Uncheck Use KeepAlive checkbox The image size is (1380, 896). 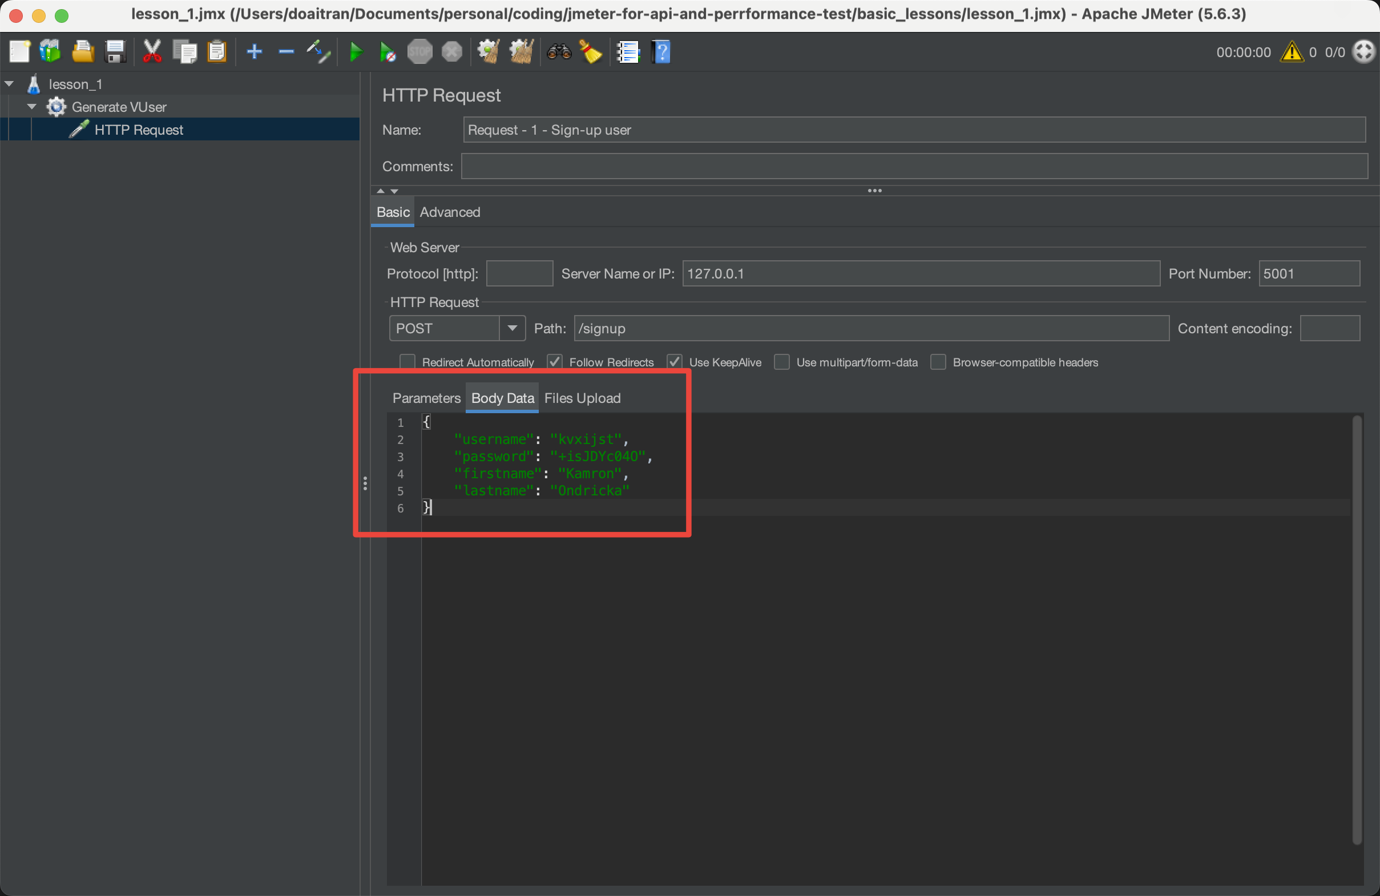[675, 362]
